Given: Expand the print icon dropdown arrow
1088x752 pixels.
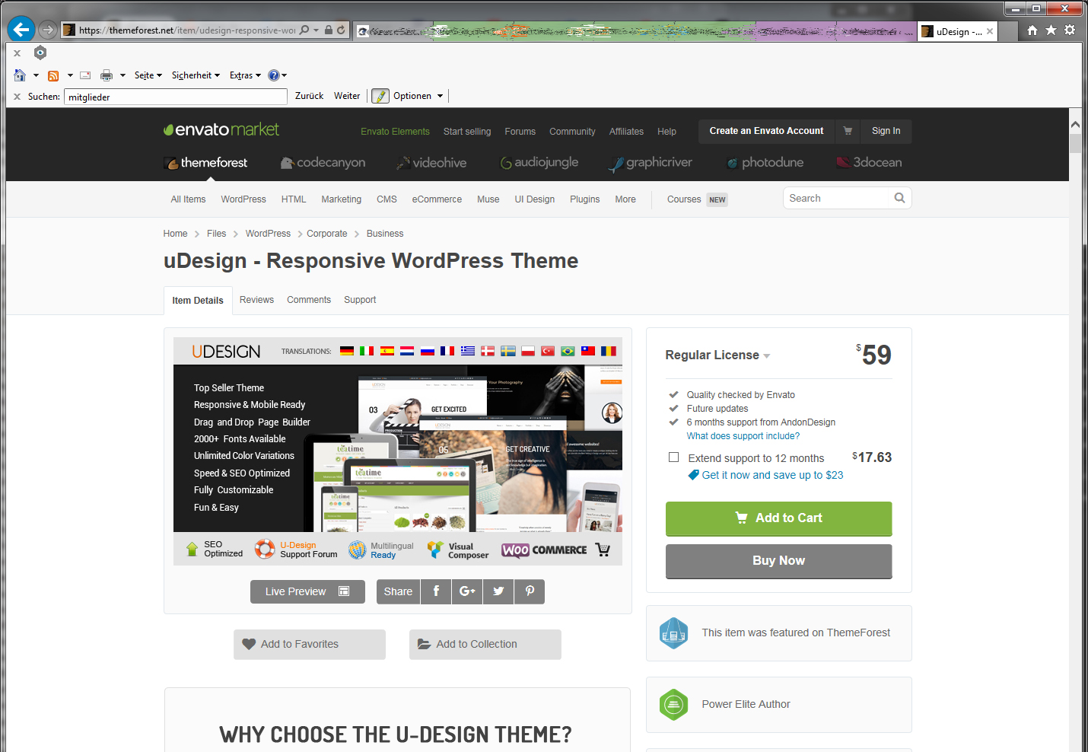Looking at the screenshot, I should [122, 75].
